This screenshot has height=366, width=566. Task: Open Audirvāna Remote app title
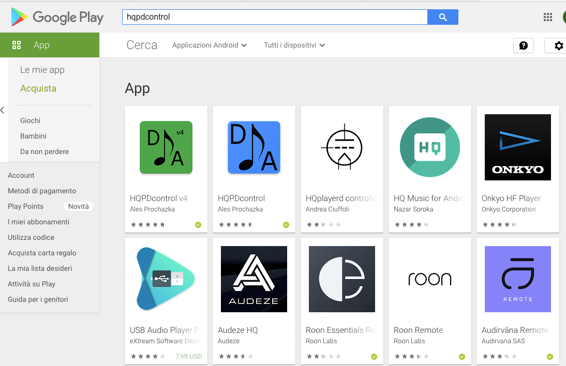515,330
